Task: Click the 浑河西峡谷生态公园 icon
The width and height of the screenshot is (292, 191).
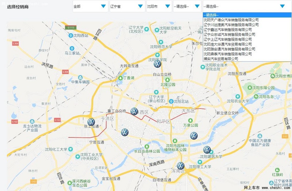Action: point(70,183)
